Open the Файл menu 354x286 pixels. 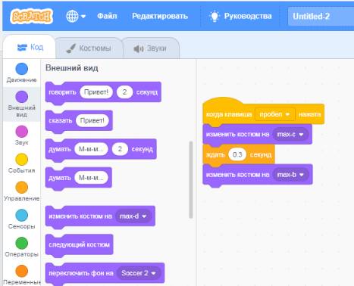107,16
